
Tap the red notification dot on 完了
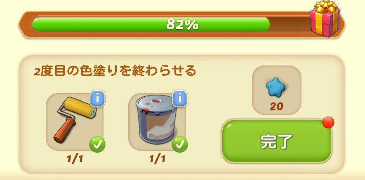[x=328, y=123]
